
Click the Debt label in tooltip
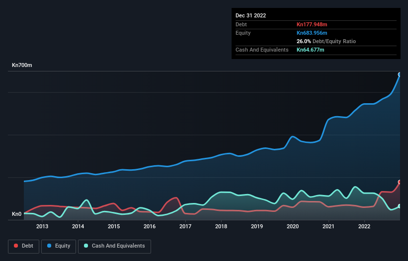pyautogui.click(x=241, y=24)
